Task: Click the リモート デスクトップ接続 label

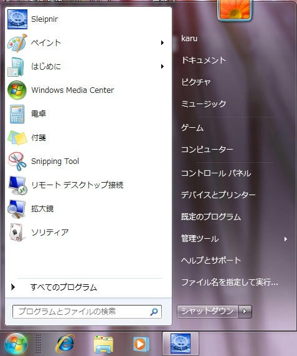Action: tap(77, 185)
